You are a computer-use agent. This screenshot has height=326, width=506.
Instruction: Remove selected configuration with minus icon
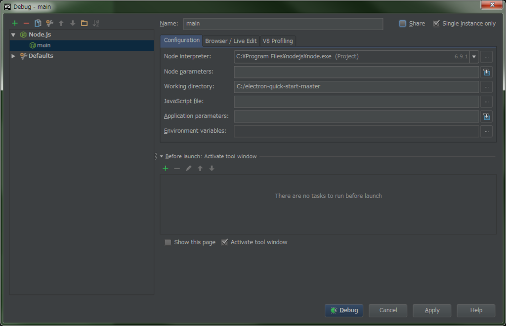point(27,23)
